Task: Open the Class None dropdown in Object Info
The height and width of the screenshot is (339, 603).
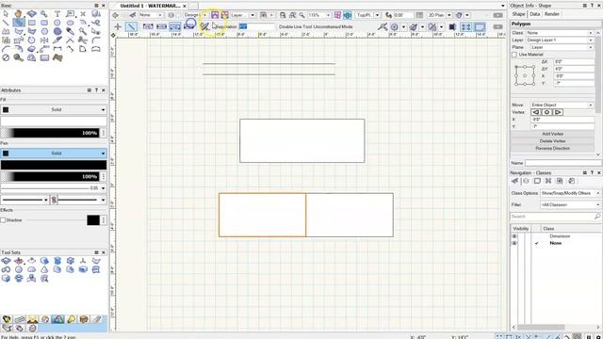Action: [560, 33]
